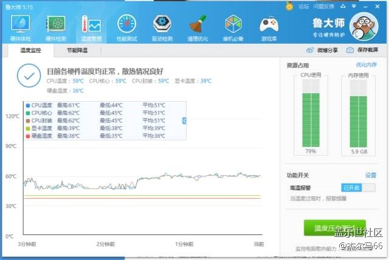Image resolution: width=389 pixels, height=260 pixels.
Task: Toggle the 高温报警 high-temperature alarm switch
Action: click(x=357, y=188)
